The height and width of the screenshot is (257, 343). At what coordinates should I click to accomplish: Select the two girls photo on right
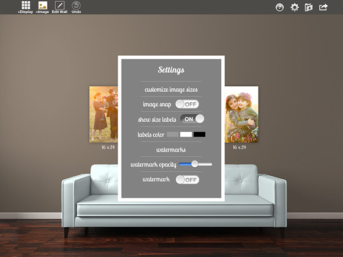[x=241, y=114]
